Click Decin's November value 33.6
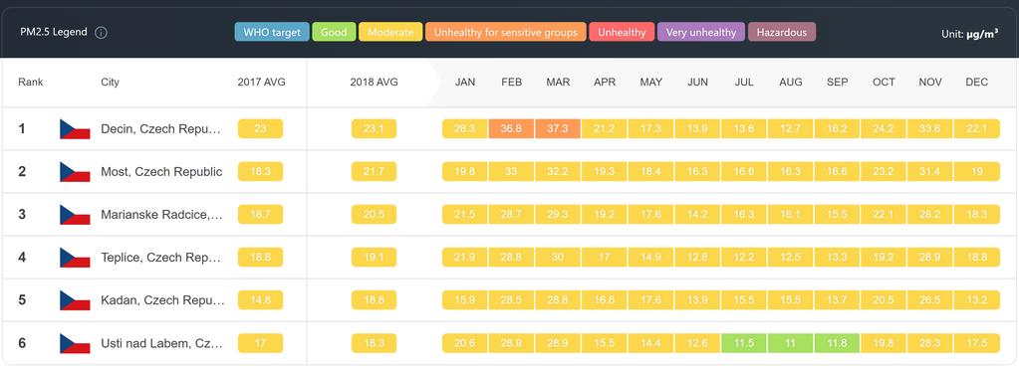The width and height of the screenshot is (1019, 370). tap(930, 128)
